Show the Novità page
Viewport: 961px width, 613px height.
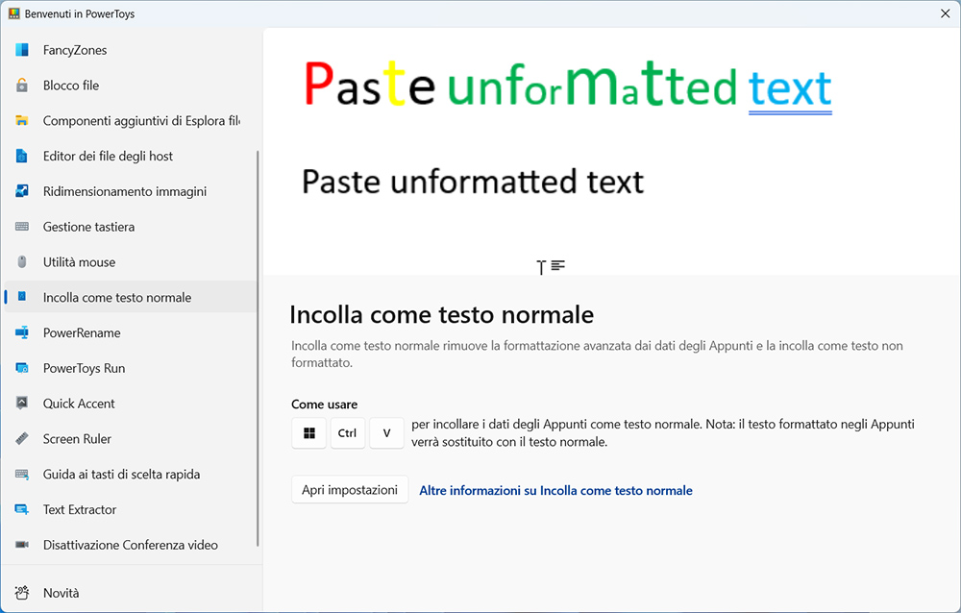coord(130,593)
